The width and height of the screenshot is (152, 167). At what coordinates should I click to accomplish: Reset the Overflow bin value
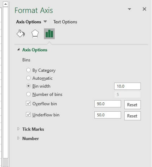tap(133, 105)
